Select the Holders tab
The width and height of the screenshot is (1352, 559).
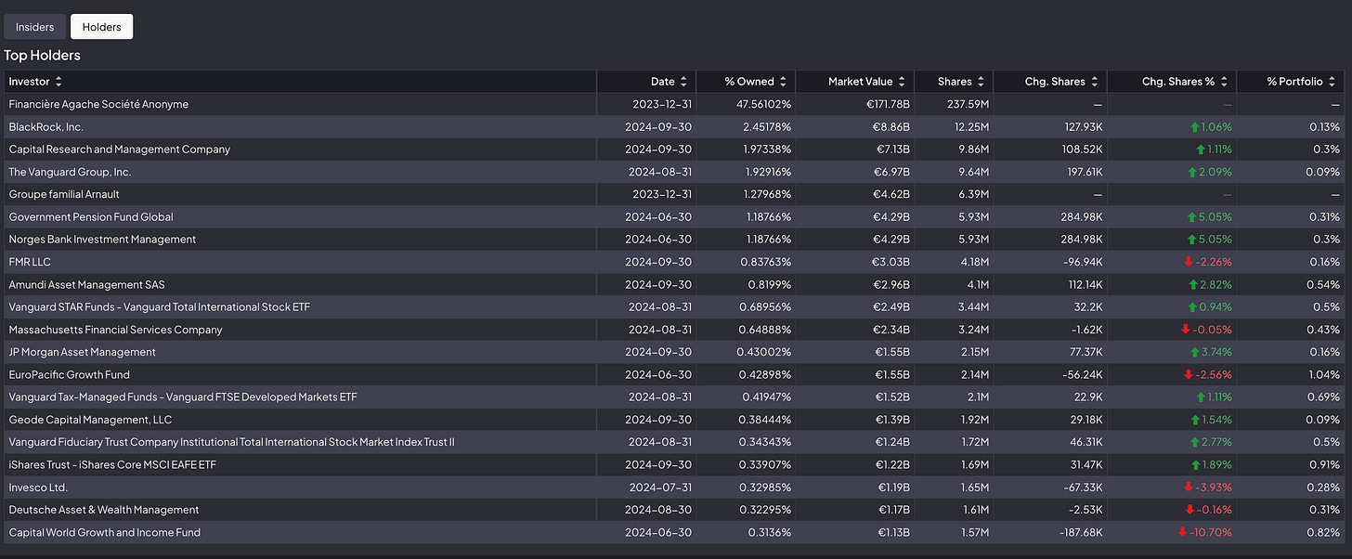[x=102, y=27]
